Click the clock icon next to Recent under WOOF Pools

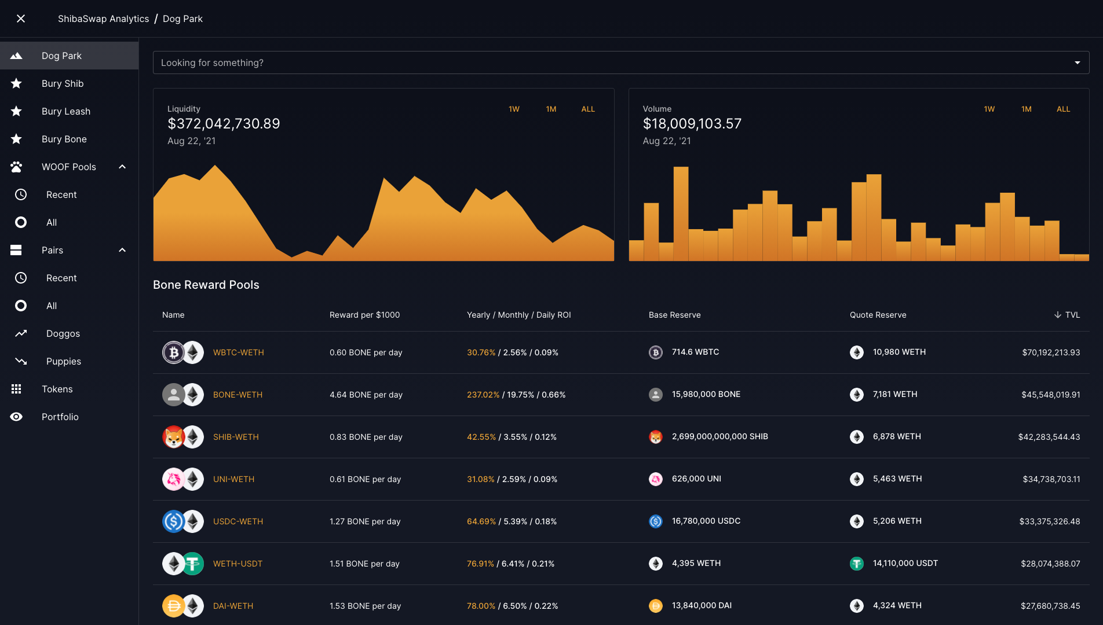pyautogui.click(x=21, y=194)
